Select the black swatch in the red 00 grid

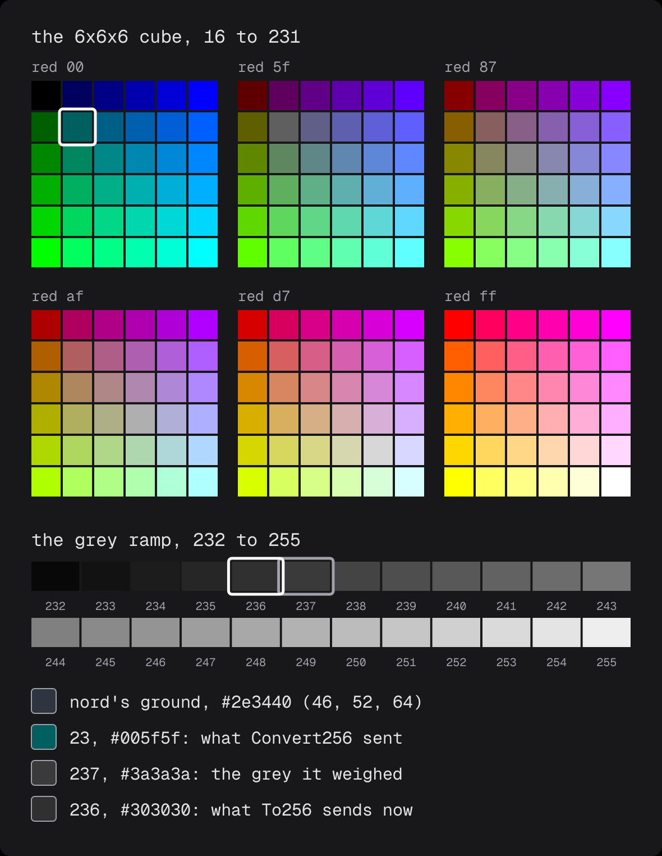click(x=46, y=95)
